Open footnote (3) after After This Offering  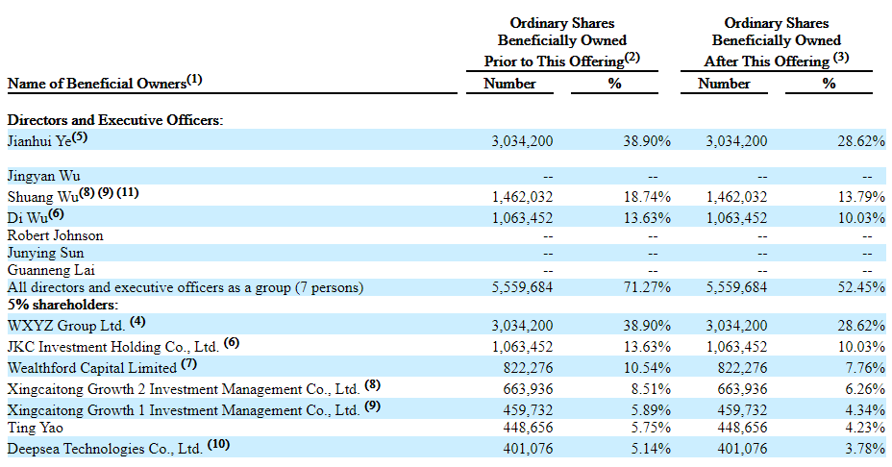coord(841,58)
